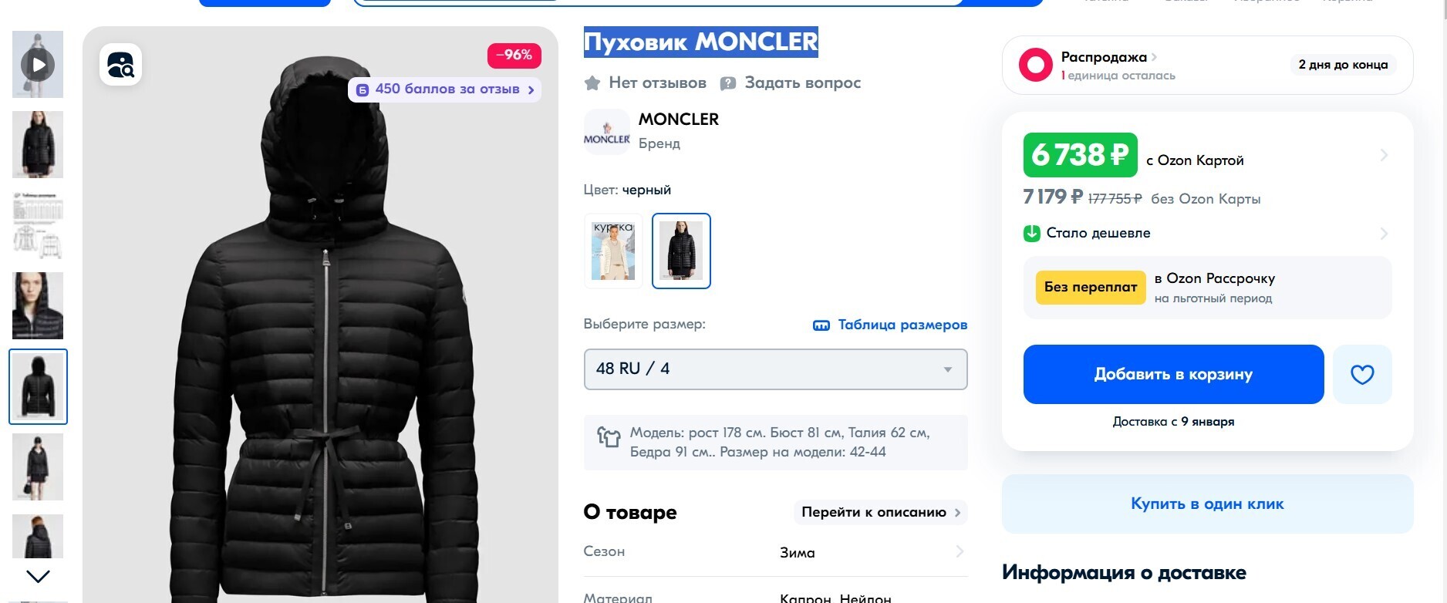
Task: Buy the jacket in one click
Action: (x=1207, y=504)
